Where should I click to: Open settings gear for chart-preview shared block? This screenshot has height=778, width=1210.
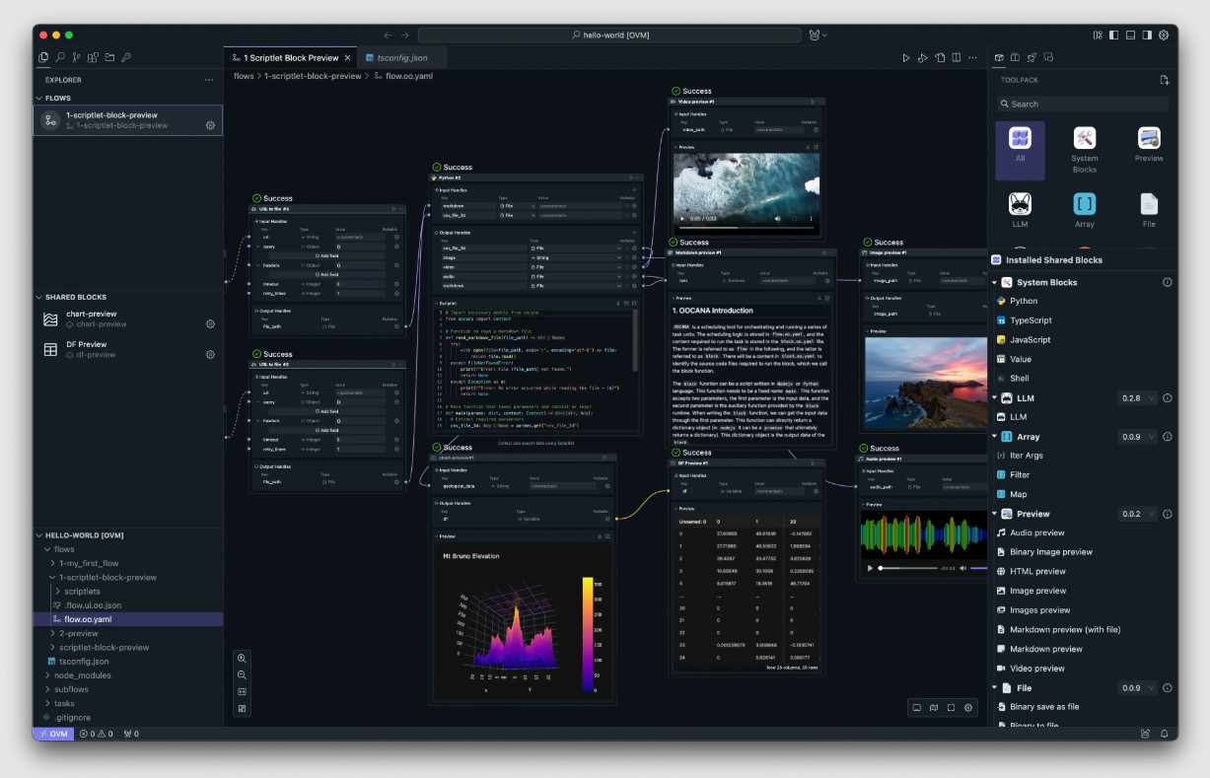point(210,323)
